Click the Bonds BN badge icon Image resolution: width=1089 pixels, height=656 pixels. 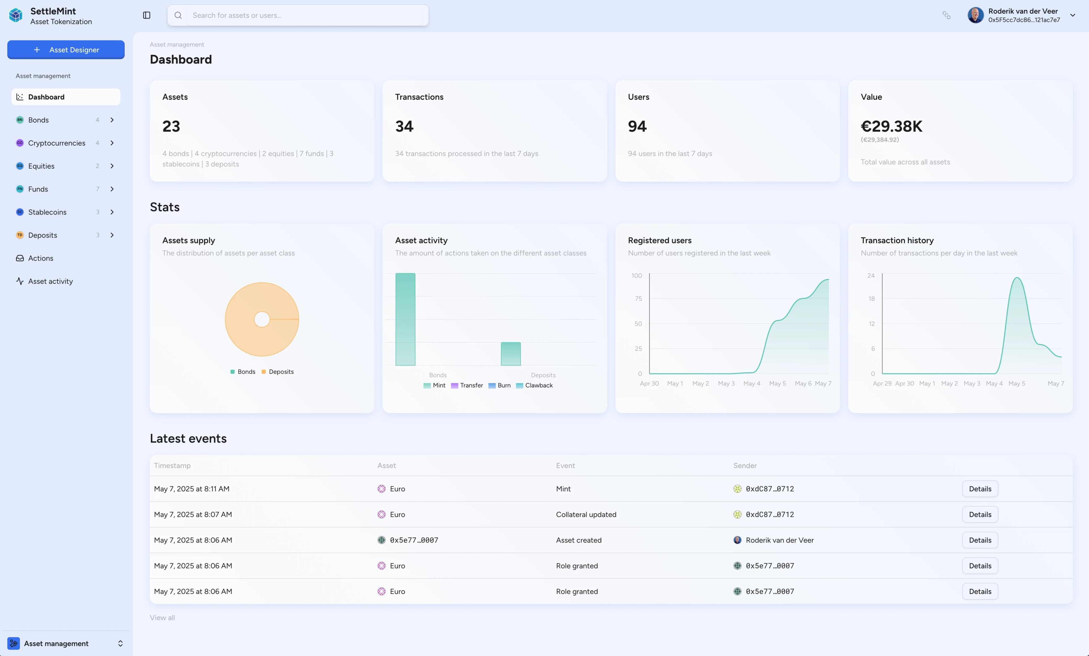coord(20,120)
